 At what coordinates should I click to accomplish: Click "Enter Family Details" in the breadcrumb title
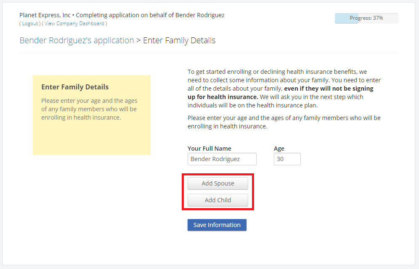point(179,41)
